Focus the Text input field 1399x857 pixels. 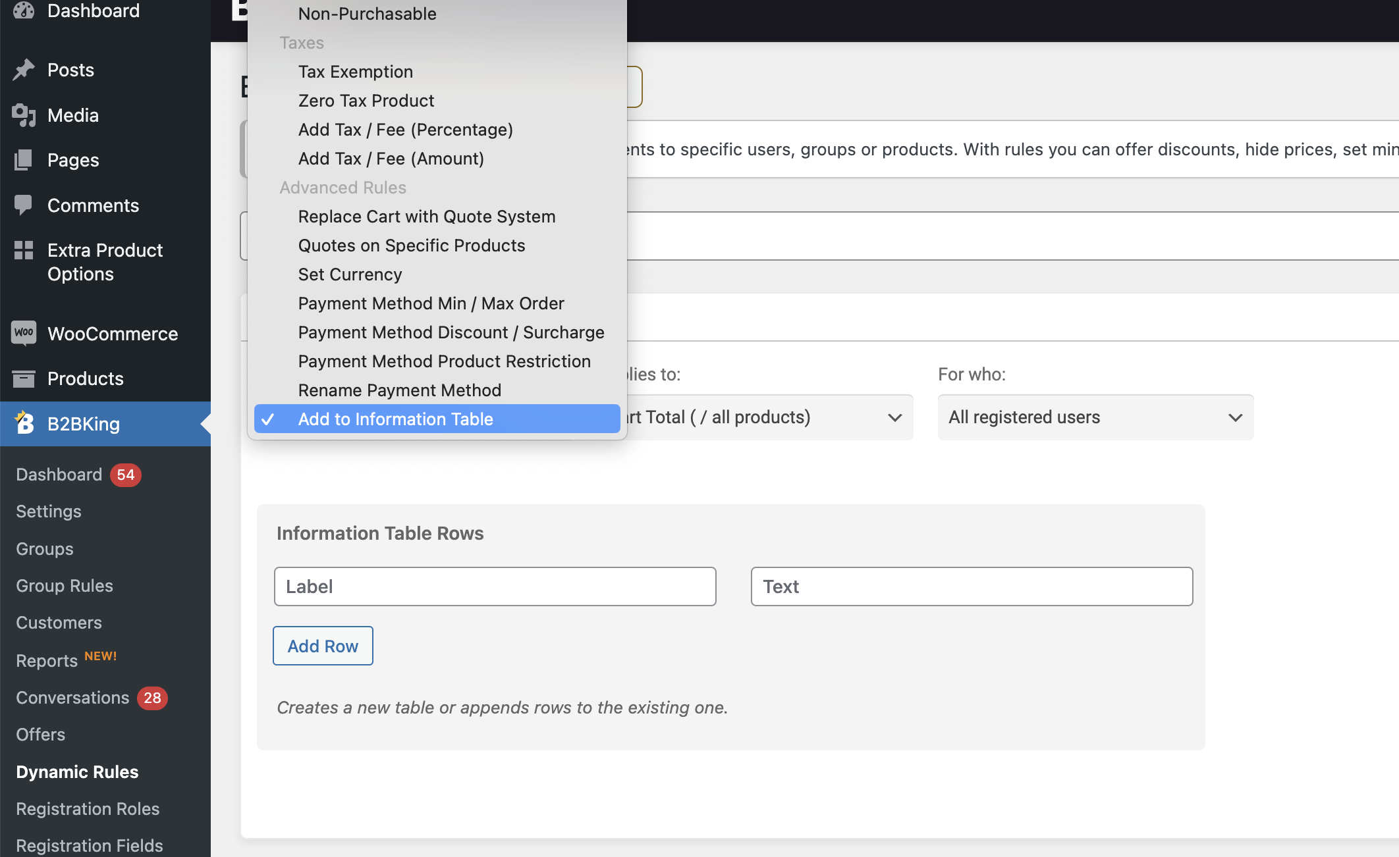click(972, 586)
